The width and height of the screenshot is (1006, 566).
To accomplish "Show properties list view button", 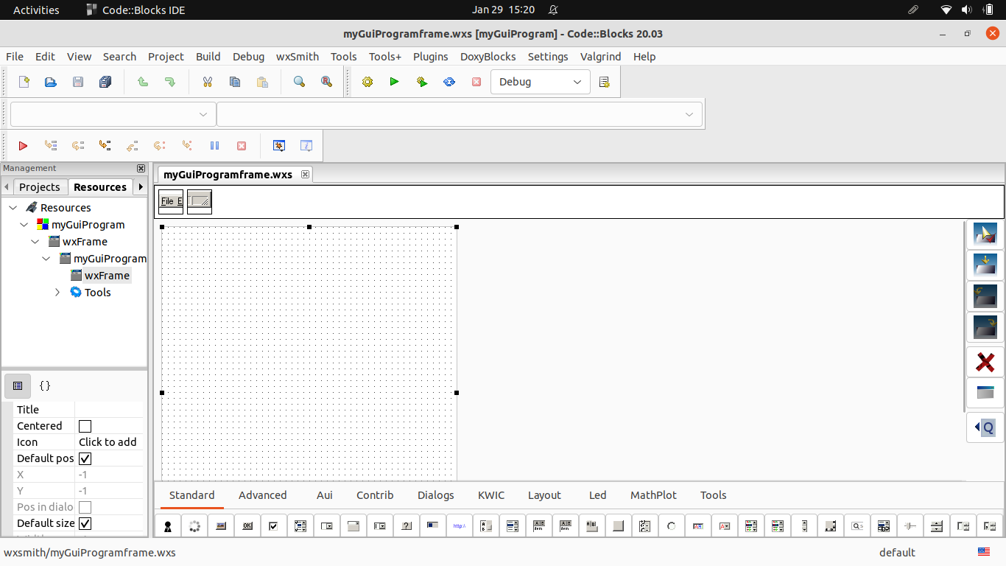I will (x=18, y=385).
